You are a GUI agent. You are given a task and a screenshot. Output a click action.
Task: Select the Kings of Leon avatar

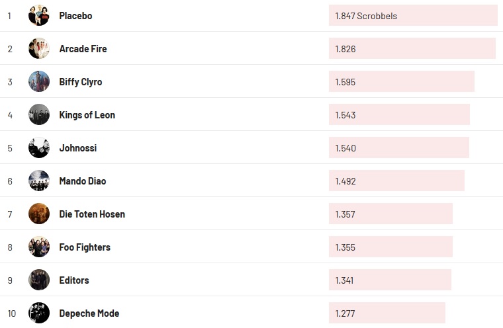[39, 114]
